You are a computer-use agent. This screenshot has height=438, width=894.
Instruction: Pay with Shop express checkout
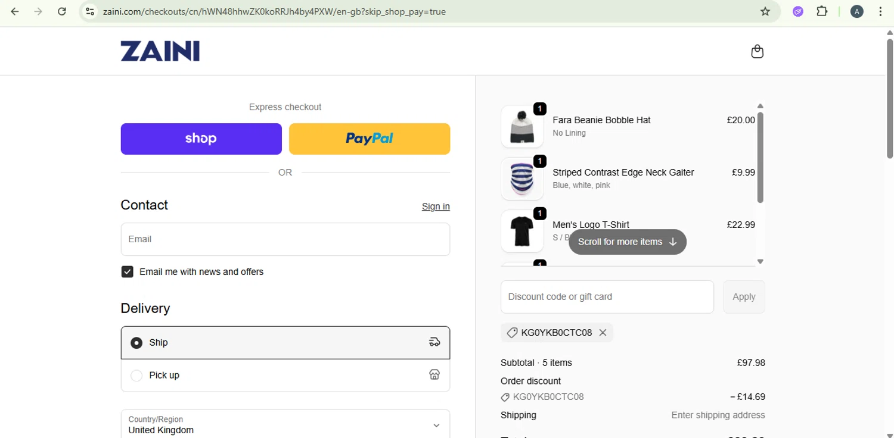pos(201,139)
